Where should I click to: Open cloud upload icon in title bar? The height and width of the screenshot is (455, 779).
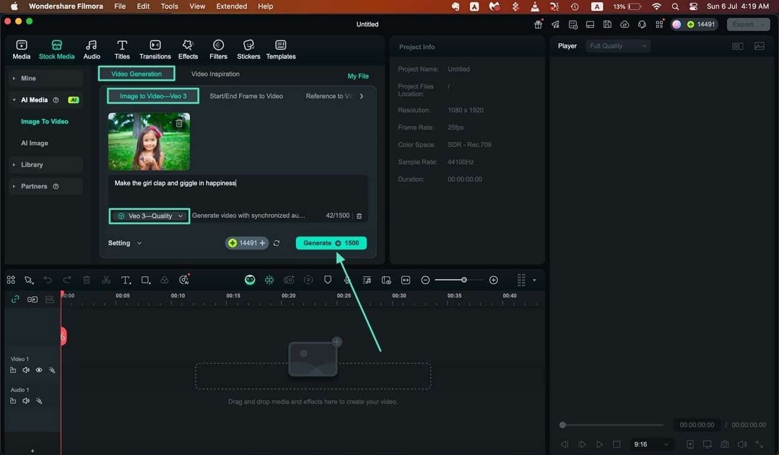(x=625, y=25)
